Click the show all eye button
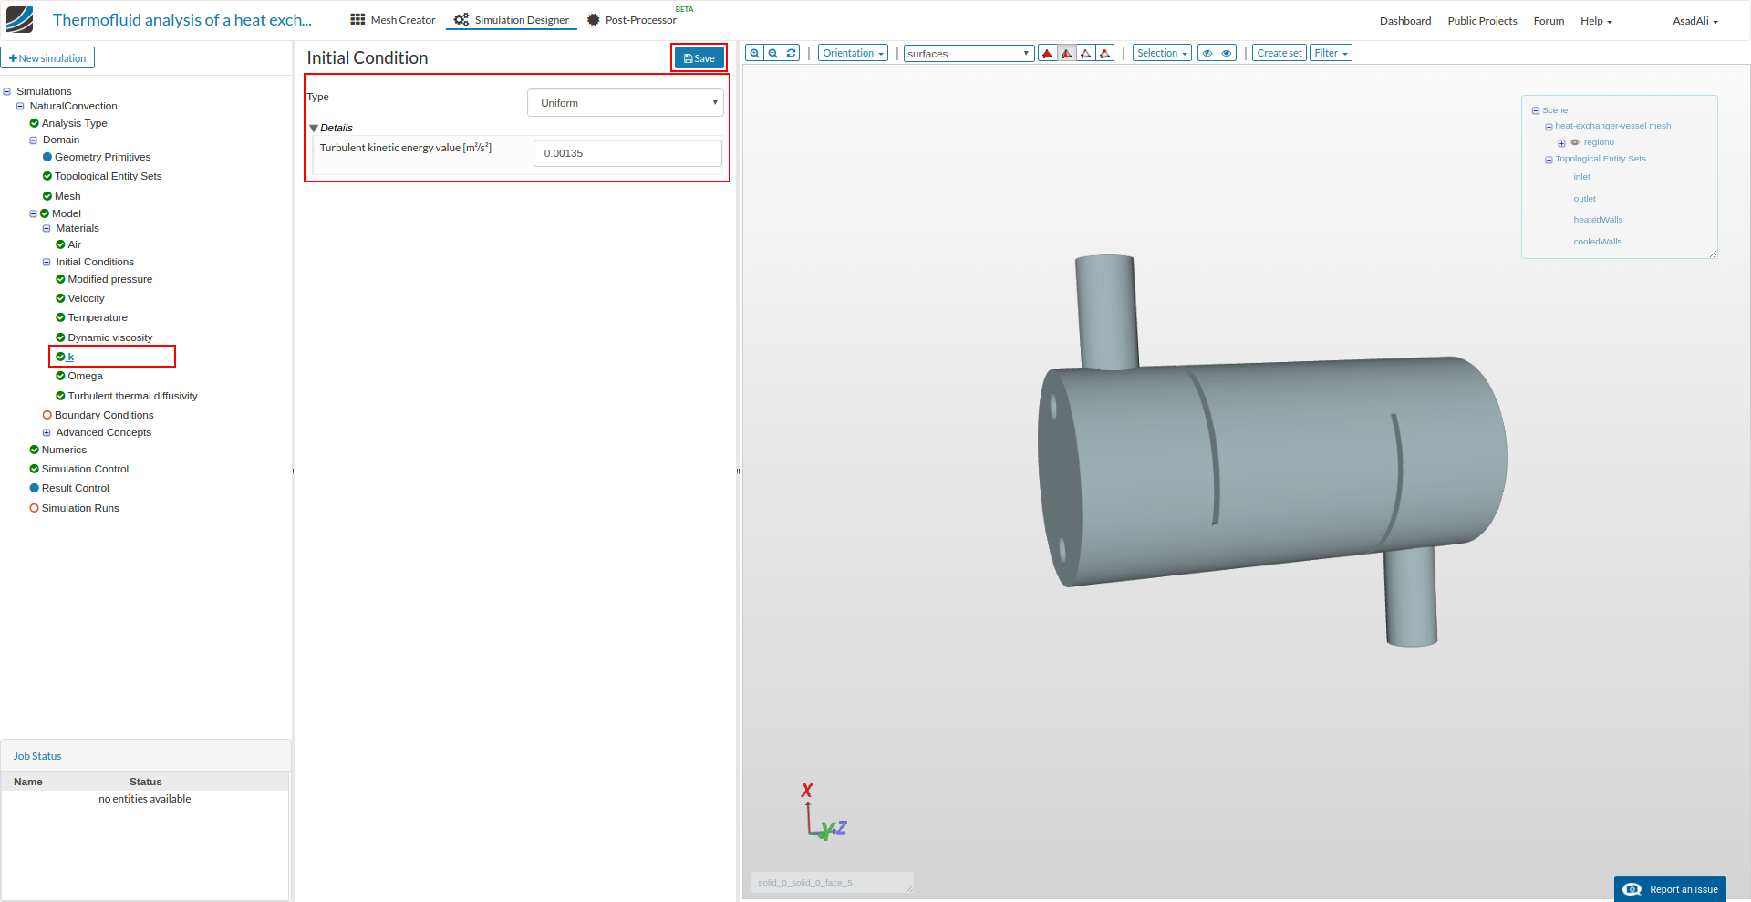The image size is (1751, 902). tap(1227, 53)
